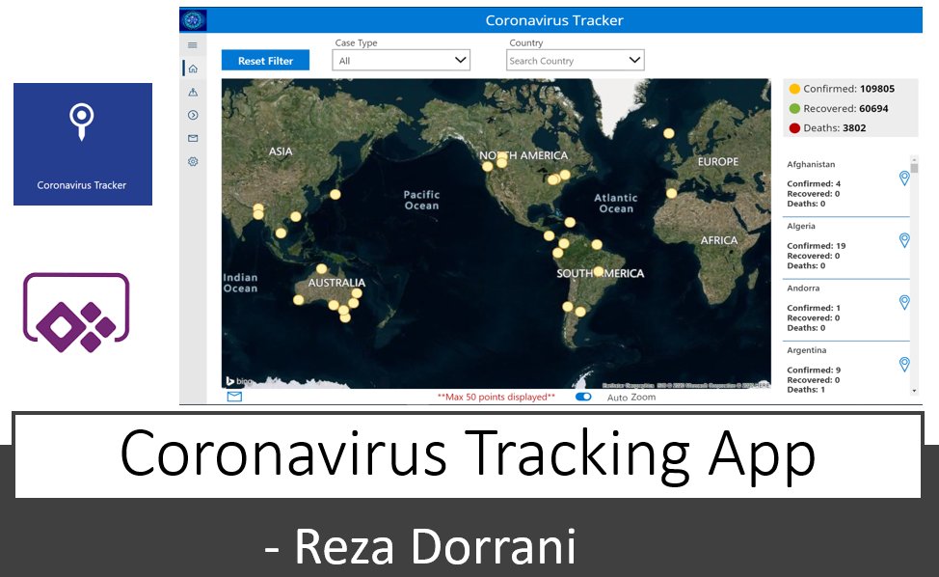Screen dimensions: 939x577
Task: Click the circled arrow sidebar icon
Action: click(x=193, y=115)
